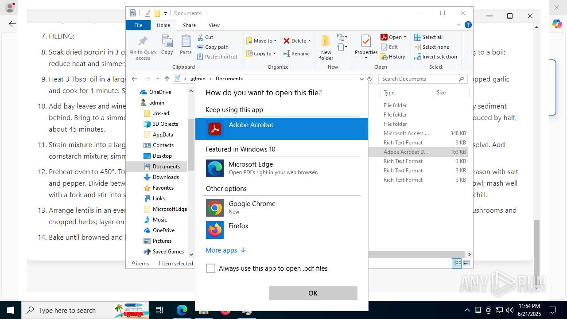Image resolution: width=567 pixels, height=319 pixels.
Task: Open Desktop in the navigation pane
Action: pyautogui.click(x=162, y=156)
